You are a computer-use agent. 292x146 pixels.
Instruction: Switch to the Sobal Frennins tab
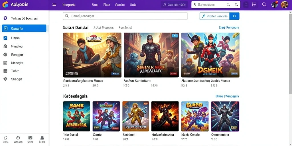tap(104, 28)
